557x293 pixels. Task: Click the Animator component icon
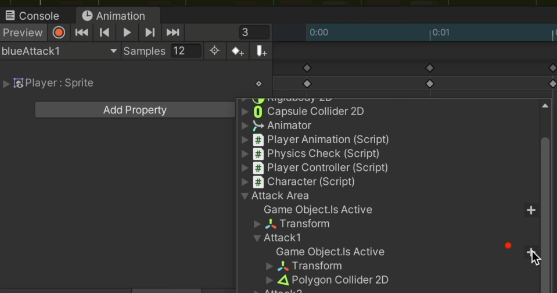[258, 126]
